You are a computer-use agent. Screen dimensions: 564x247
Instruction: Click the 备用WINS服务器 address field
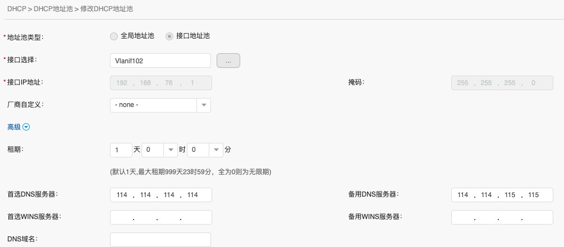click(x=502, y=217)
